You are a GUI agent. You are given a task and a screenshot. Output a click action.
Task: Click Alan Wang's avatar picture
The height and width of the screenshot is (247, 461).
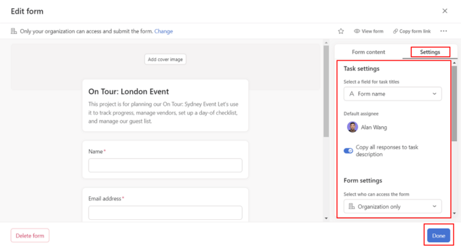(353, 127)
